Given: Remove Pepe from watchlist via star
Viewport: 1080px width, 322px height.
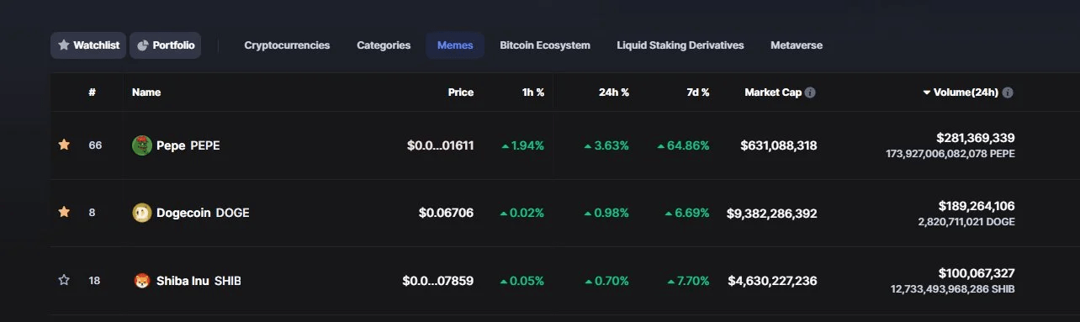Looking at the screenshot, I should coord(64,145).
